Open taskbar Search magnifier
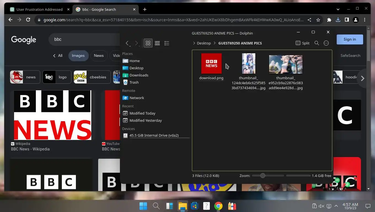The width and height of the screenshot is (375, 212). click(x=156, y=206)
